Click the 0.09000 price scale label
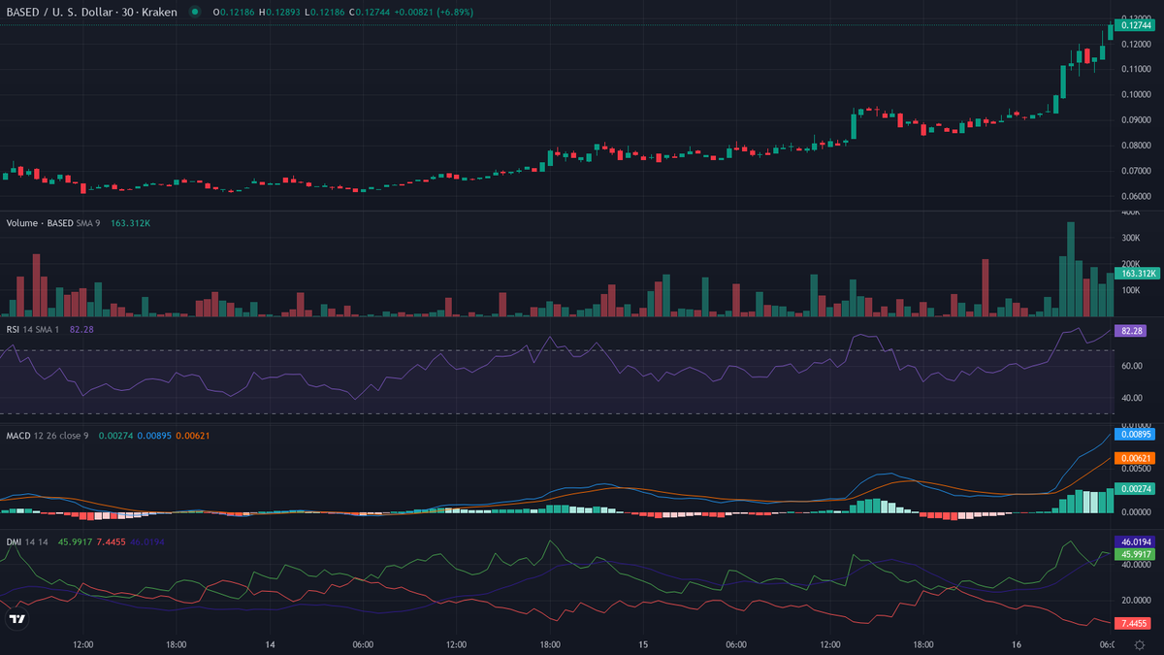This screenshot has width=1164, height=655. click(x=1137, y=119)
